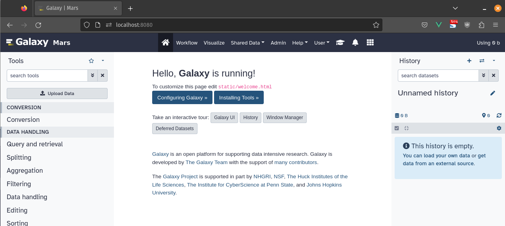Viewport: 505px width, 226px height.
Task: Focus the search tools input
Action: tap(47, 75)
